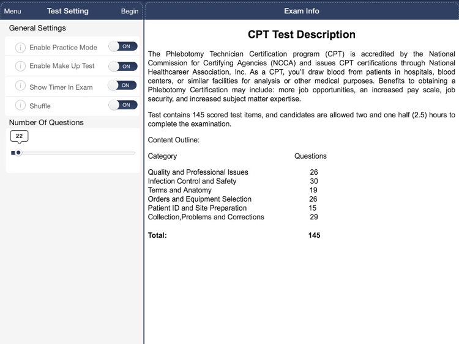Viewport: 459px width, 344px height.
Task: Click the question count for Quality and Professional Issues
Action: (x=314, y=172)
